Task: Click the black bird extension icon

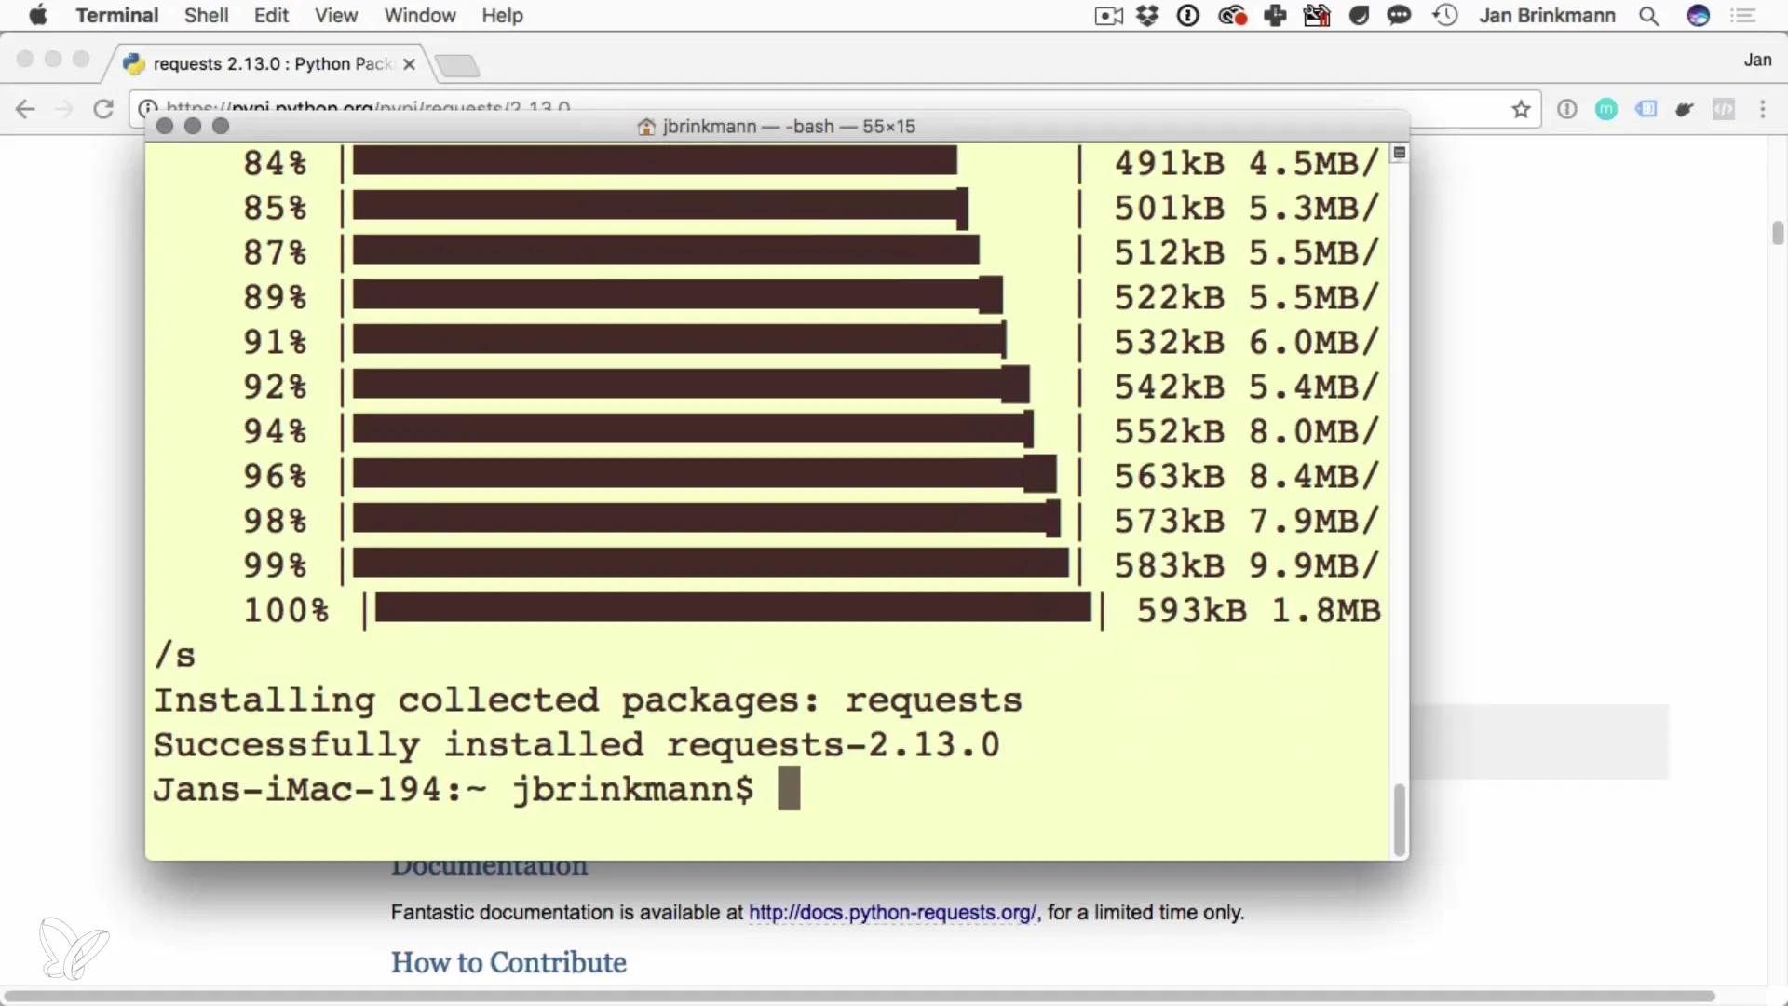Action: coord(1685,109)
